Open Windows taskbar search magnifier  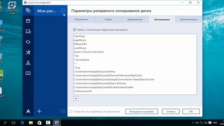coord(5,122)
